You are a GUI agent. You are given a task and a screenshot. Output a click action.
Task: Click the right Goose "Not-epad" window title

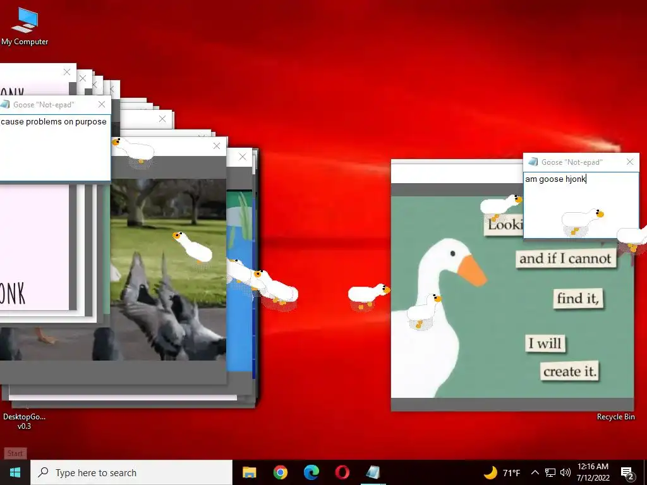(x=572, y=162)
